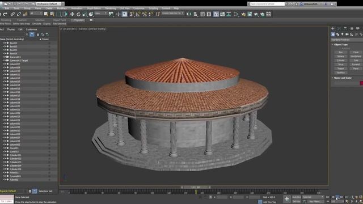Hide Camera001 using its eye icon

(x=5, y=57)
